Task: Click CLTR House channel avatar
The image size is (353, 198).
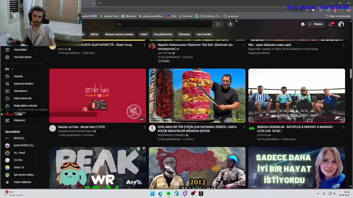Action: pos(252,128)
